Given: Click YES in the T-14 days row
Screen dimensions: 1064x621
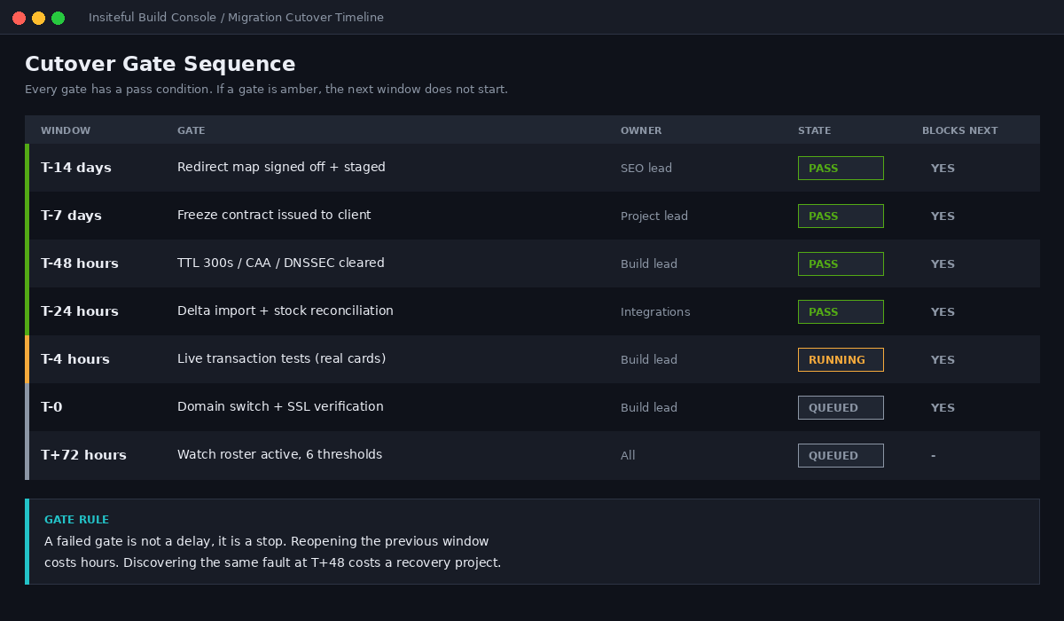Looking at the screenshot, I should [x=943, y=169].
